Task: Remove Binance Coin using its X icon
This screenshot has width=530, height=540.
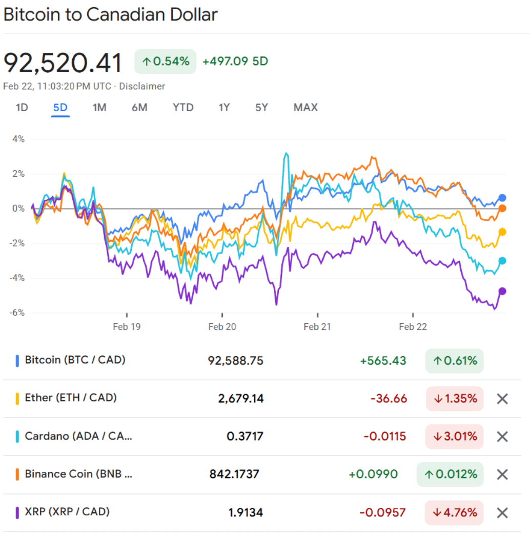Action: pyautogui.click(x=502, y=474)
